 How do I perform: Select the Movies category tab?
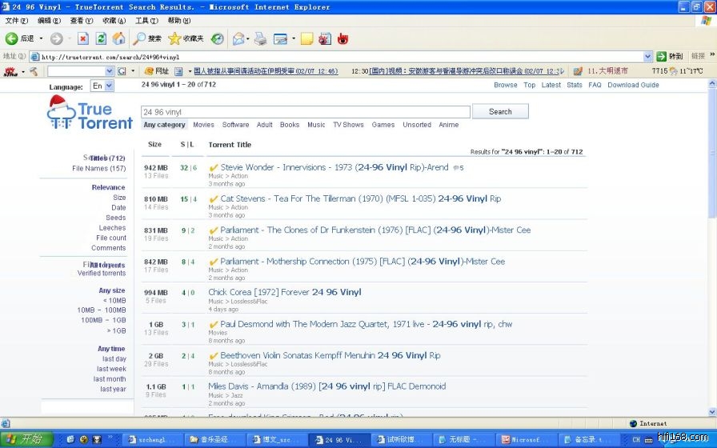pyautogui.click(x=203, y=125)
